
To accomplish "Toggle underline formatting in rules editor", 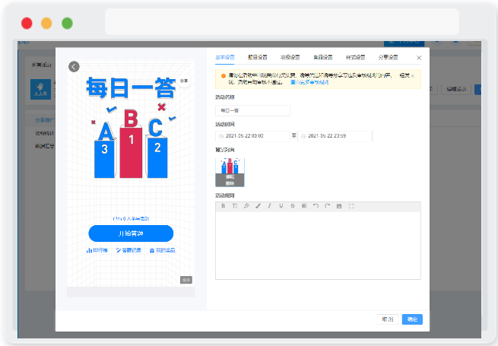I will click(x=281, y=206).
